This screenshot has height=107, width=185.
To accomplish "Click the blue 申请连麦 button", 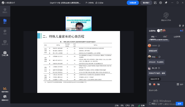I will (133, 3).
